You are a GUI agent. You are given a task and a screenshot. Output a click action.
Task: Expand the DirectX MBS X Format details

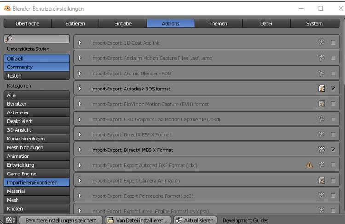coord(80,150)
